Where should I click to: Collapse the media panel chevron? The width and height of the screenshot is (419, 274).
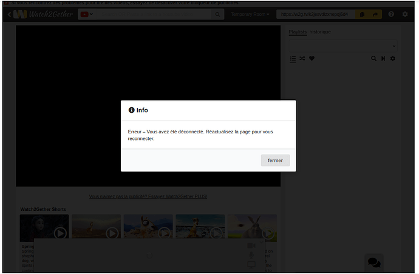261,242
